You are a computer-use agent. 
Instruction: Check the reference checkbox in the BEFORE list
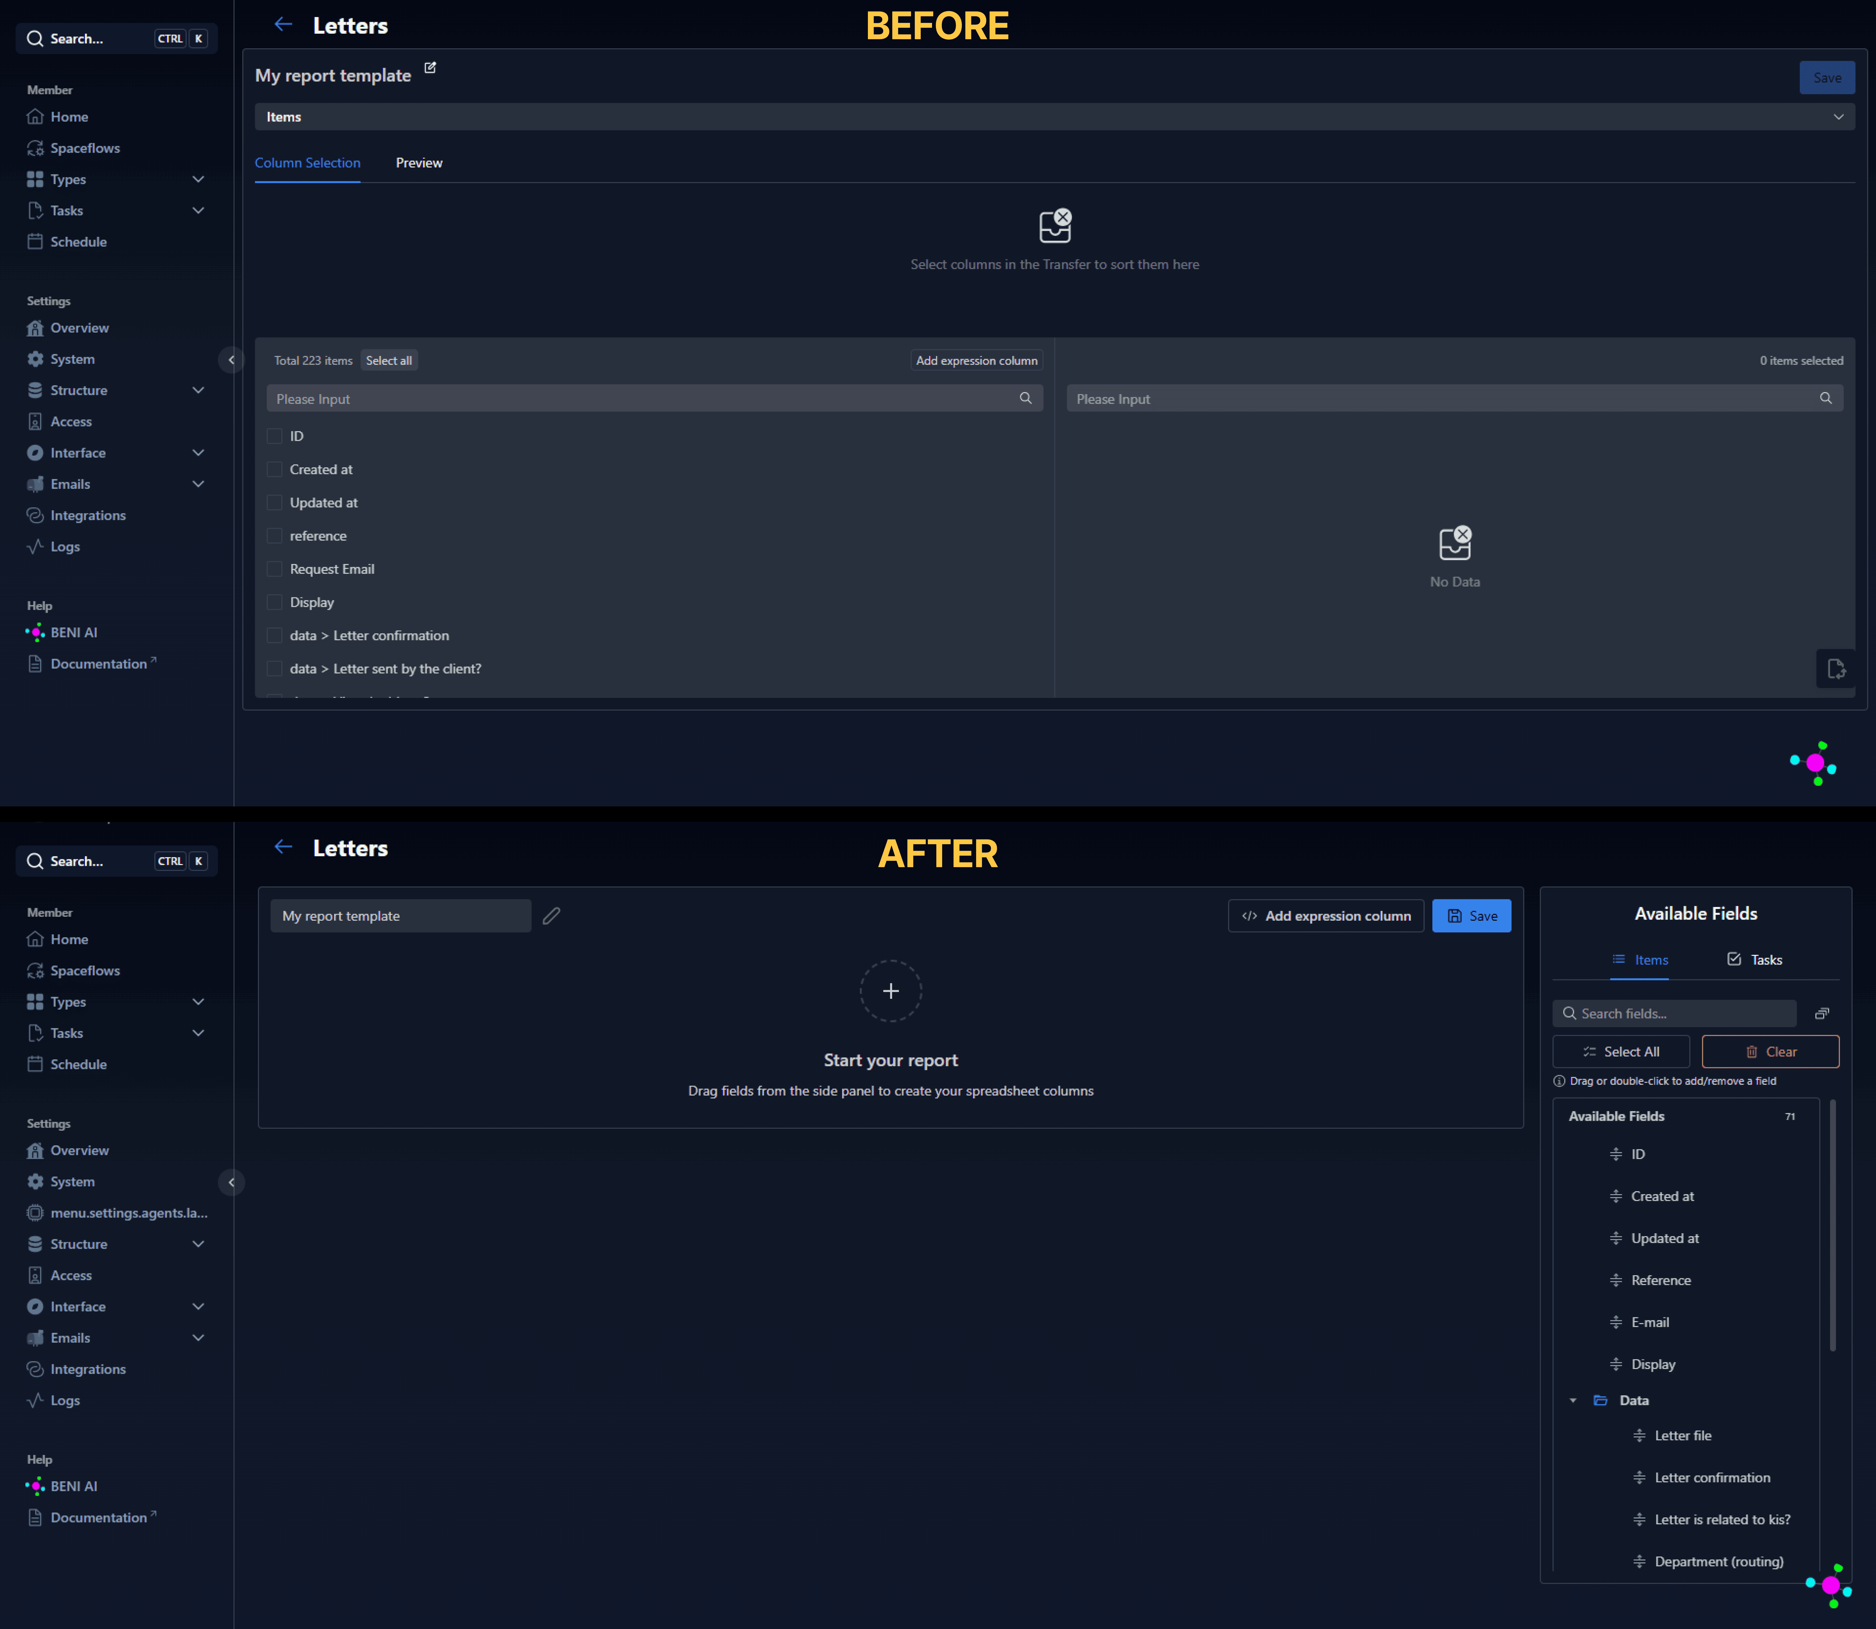tap(274, 536)
